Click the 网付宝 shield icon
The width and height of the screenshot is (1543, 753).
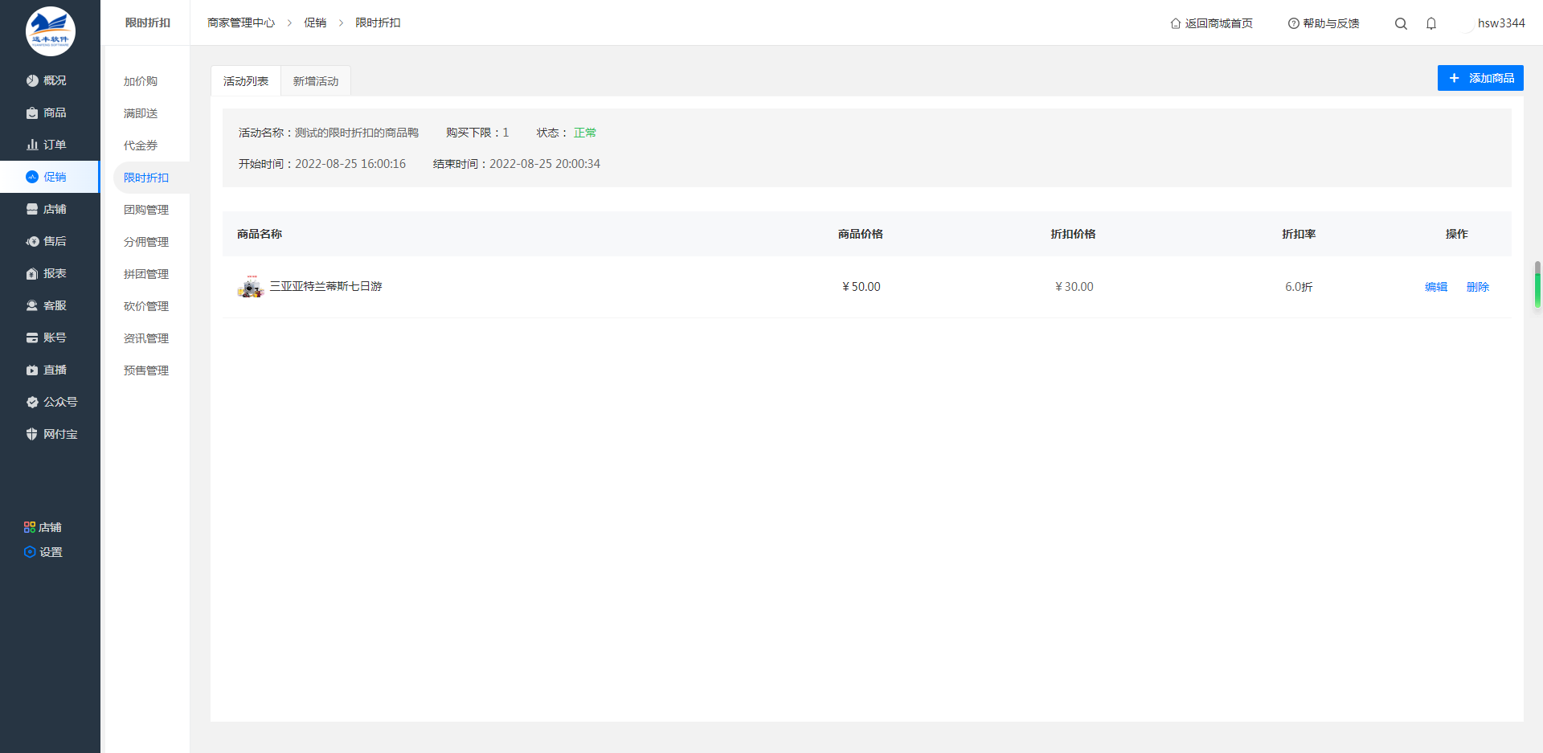pos(32,434)
